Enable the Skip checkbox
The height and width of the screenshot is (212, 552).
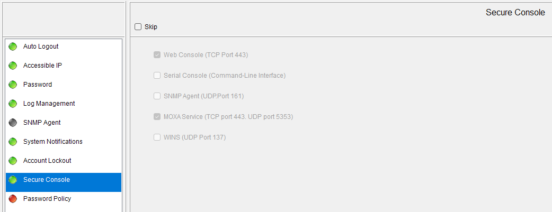pyautogui.click(x=138, y=27)
